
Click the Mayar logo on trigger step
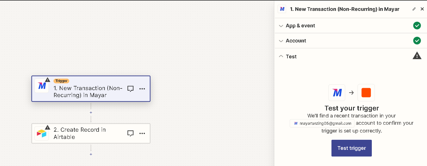(x=42, y=86)
